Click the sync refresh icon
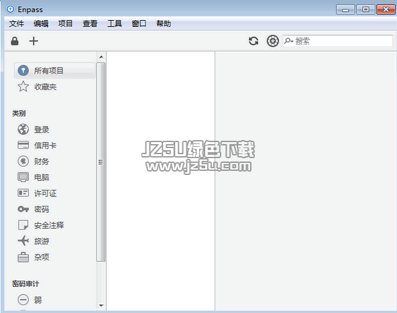This screenshot has height=313, width=397. point(253,41)
